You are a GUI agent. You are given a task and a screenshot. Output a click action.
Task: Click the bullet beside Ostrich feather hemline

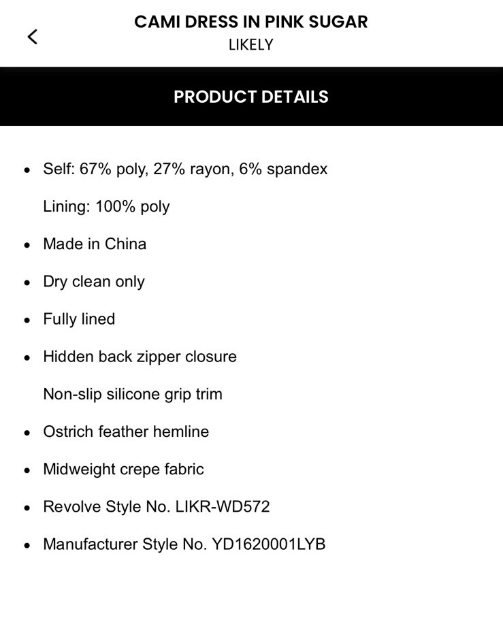pos(27,433)
